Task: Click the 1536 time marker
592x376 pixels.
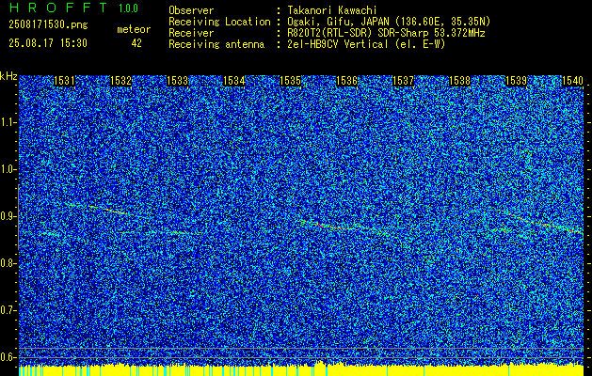Action: pyautogui.click(x=346, y=81)
